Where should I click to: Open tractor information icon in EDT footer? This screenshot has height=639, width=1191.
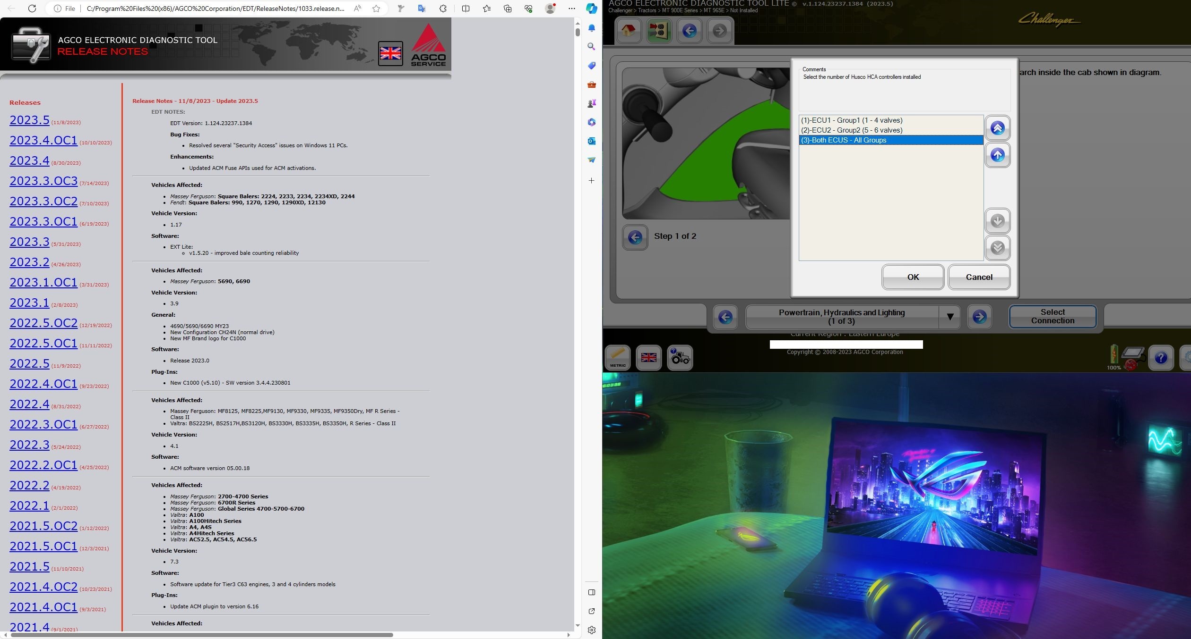680,358
